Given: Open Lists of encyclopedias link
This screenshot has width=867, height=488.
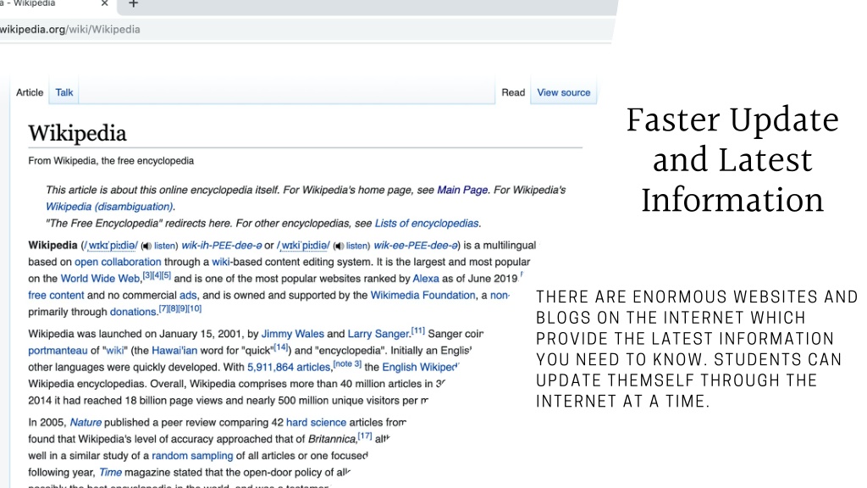Looking at the screenshot, I should [x=427, y=223].
